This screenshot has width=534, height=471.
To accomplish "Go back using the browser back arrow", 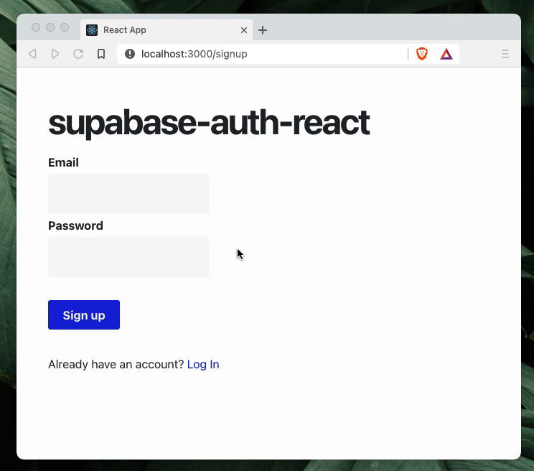I will tap(33, 54).
